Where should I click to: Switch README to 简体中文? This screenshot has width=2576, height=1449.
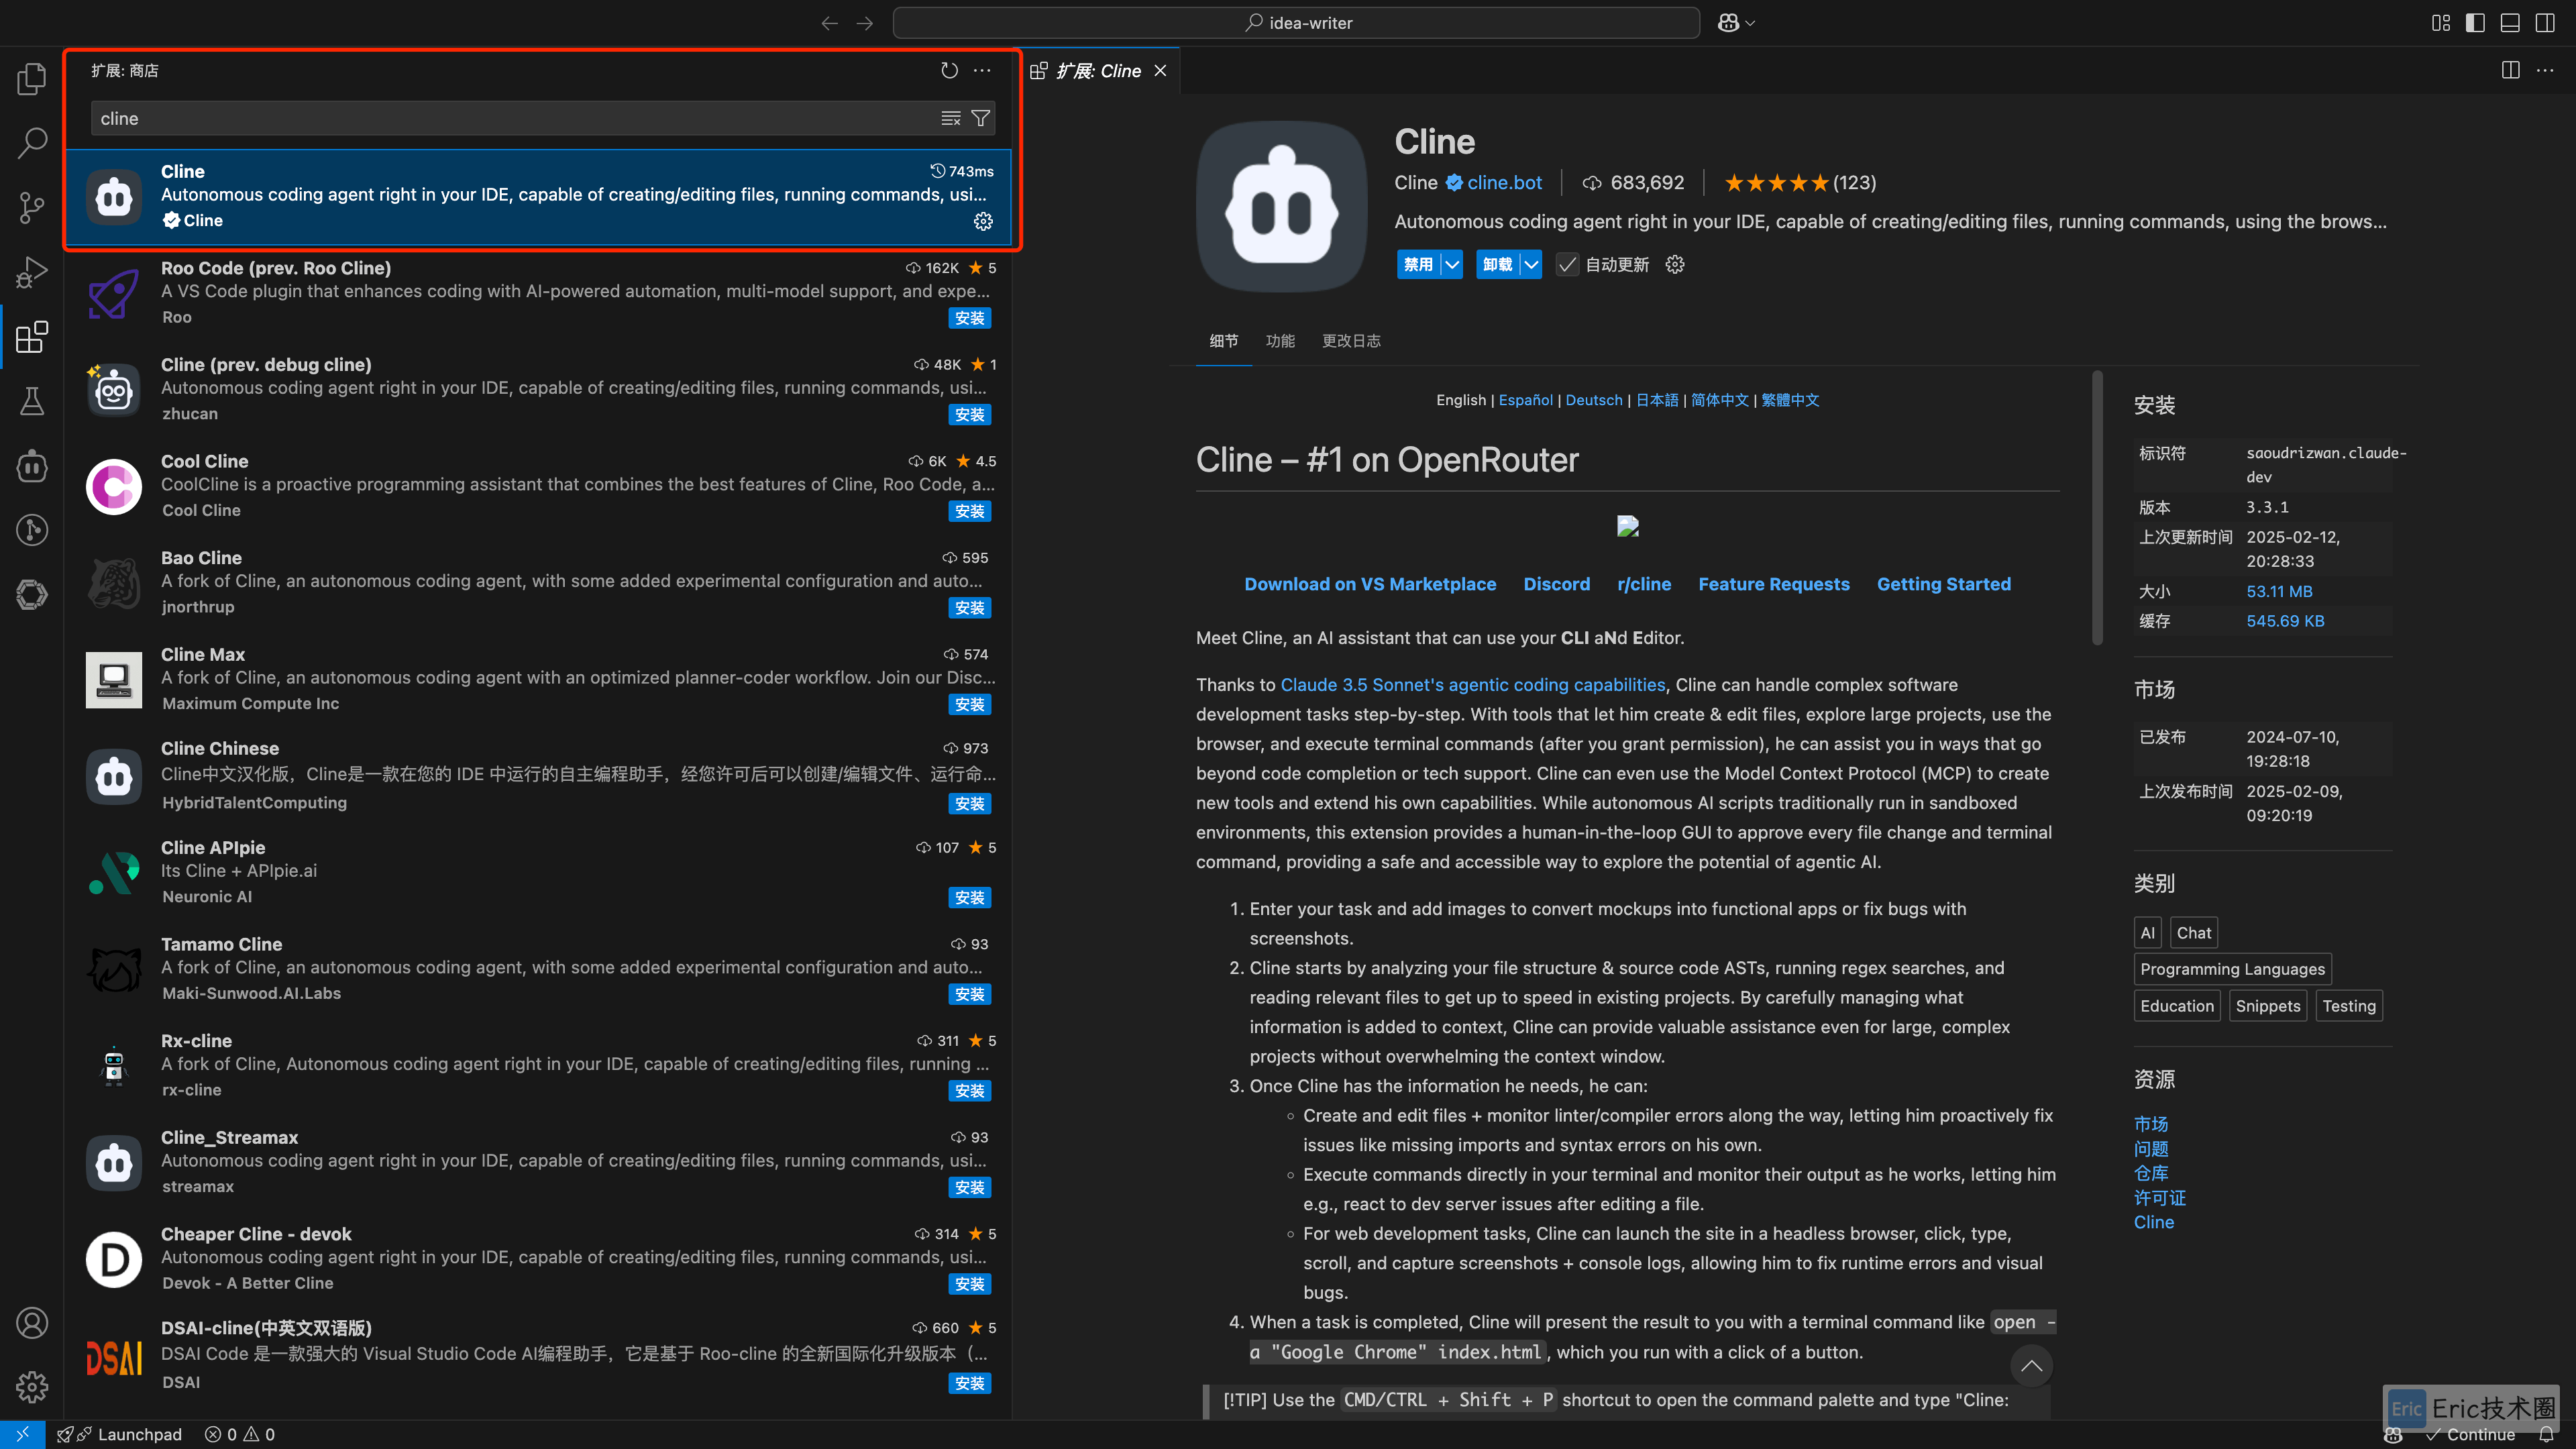pos(1719,400)
